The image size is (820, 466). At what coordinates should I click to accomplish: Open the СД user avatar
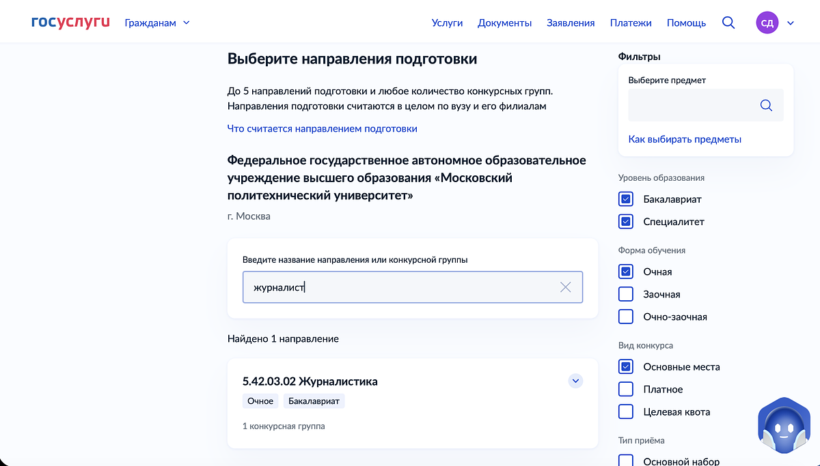coord(767,23)
